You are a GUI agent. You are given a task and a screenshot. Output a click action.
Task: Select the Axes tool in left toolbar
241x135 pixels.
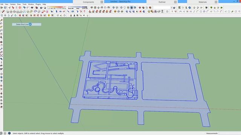coord(1,33)
